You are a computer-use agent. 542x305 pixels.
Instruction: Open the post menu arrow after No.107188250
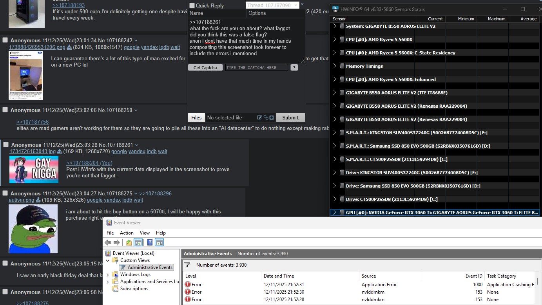point(136,110)
